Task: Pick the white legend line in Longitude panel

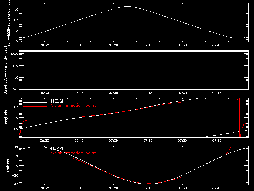Action: (x=35, y=102)
